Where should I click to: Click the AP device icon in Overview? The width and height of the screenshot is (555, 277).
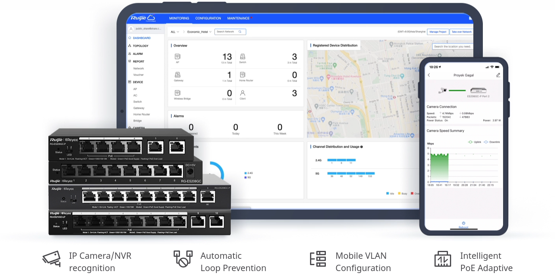(178, 56)
